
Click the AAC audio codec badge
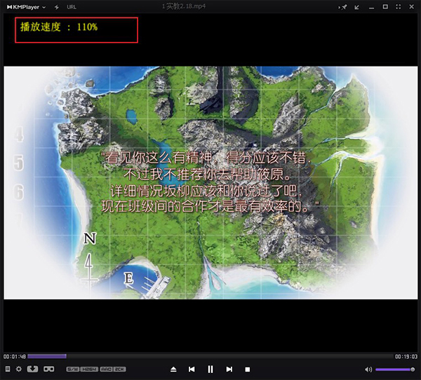click(x=105, y=369)
